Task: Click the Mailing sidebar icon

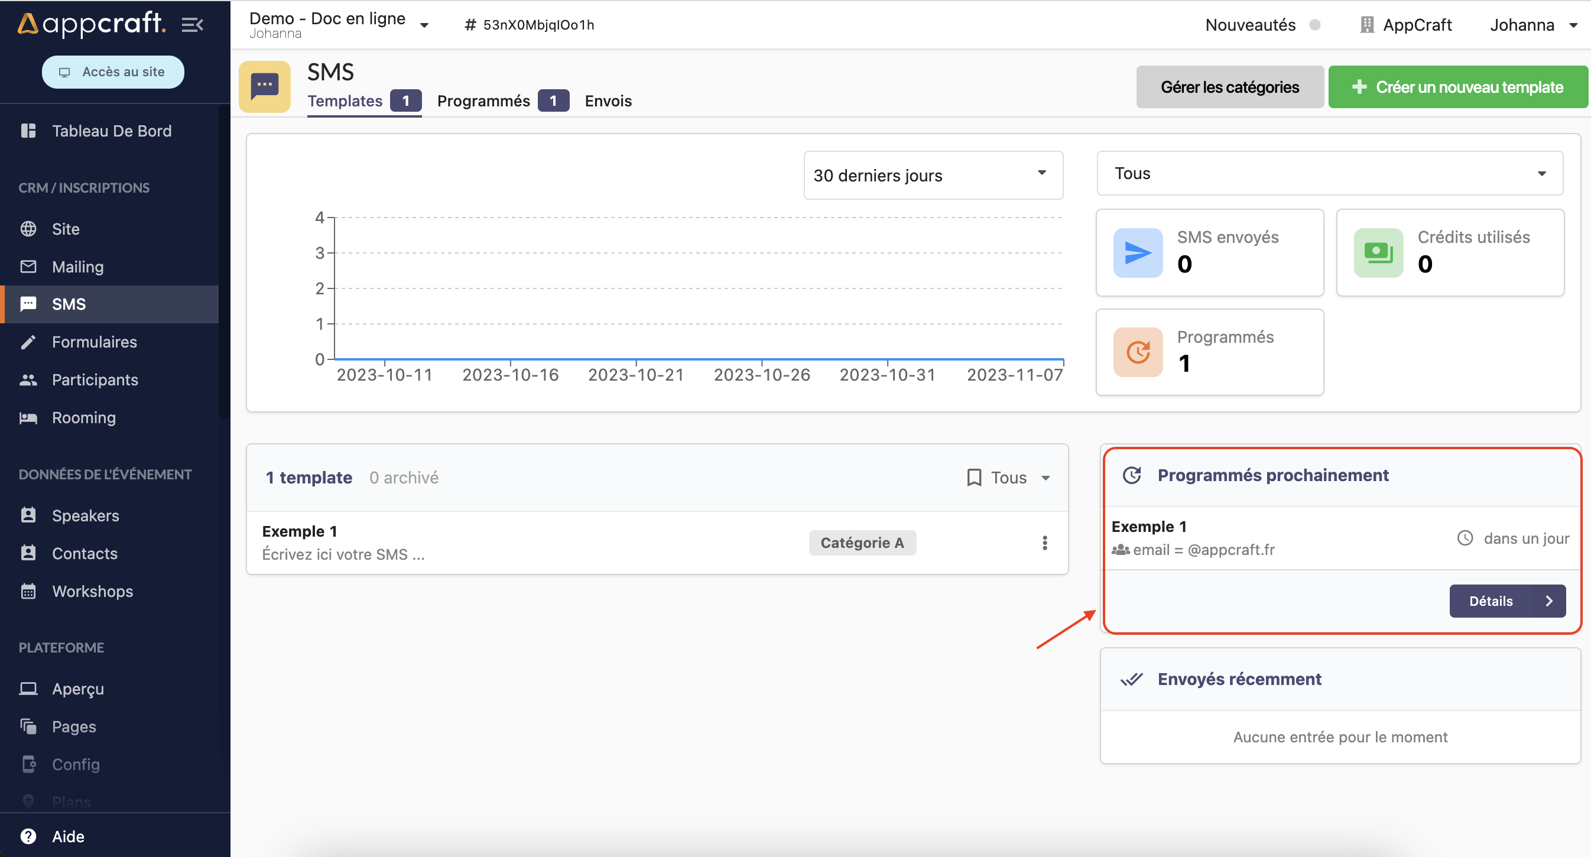Action: coord(28,266)
